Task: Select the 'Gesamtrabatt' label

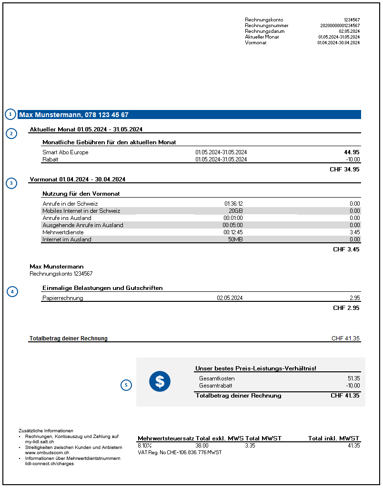Action: [216, 386]
